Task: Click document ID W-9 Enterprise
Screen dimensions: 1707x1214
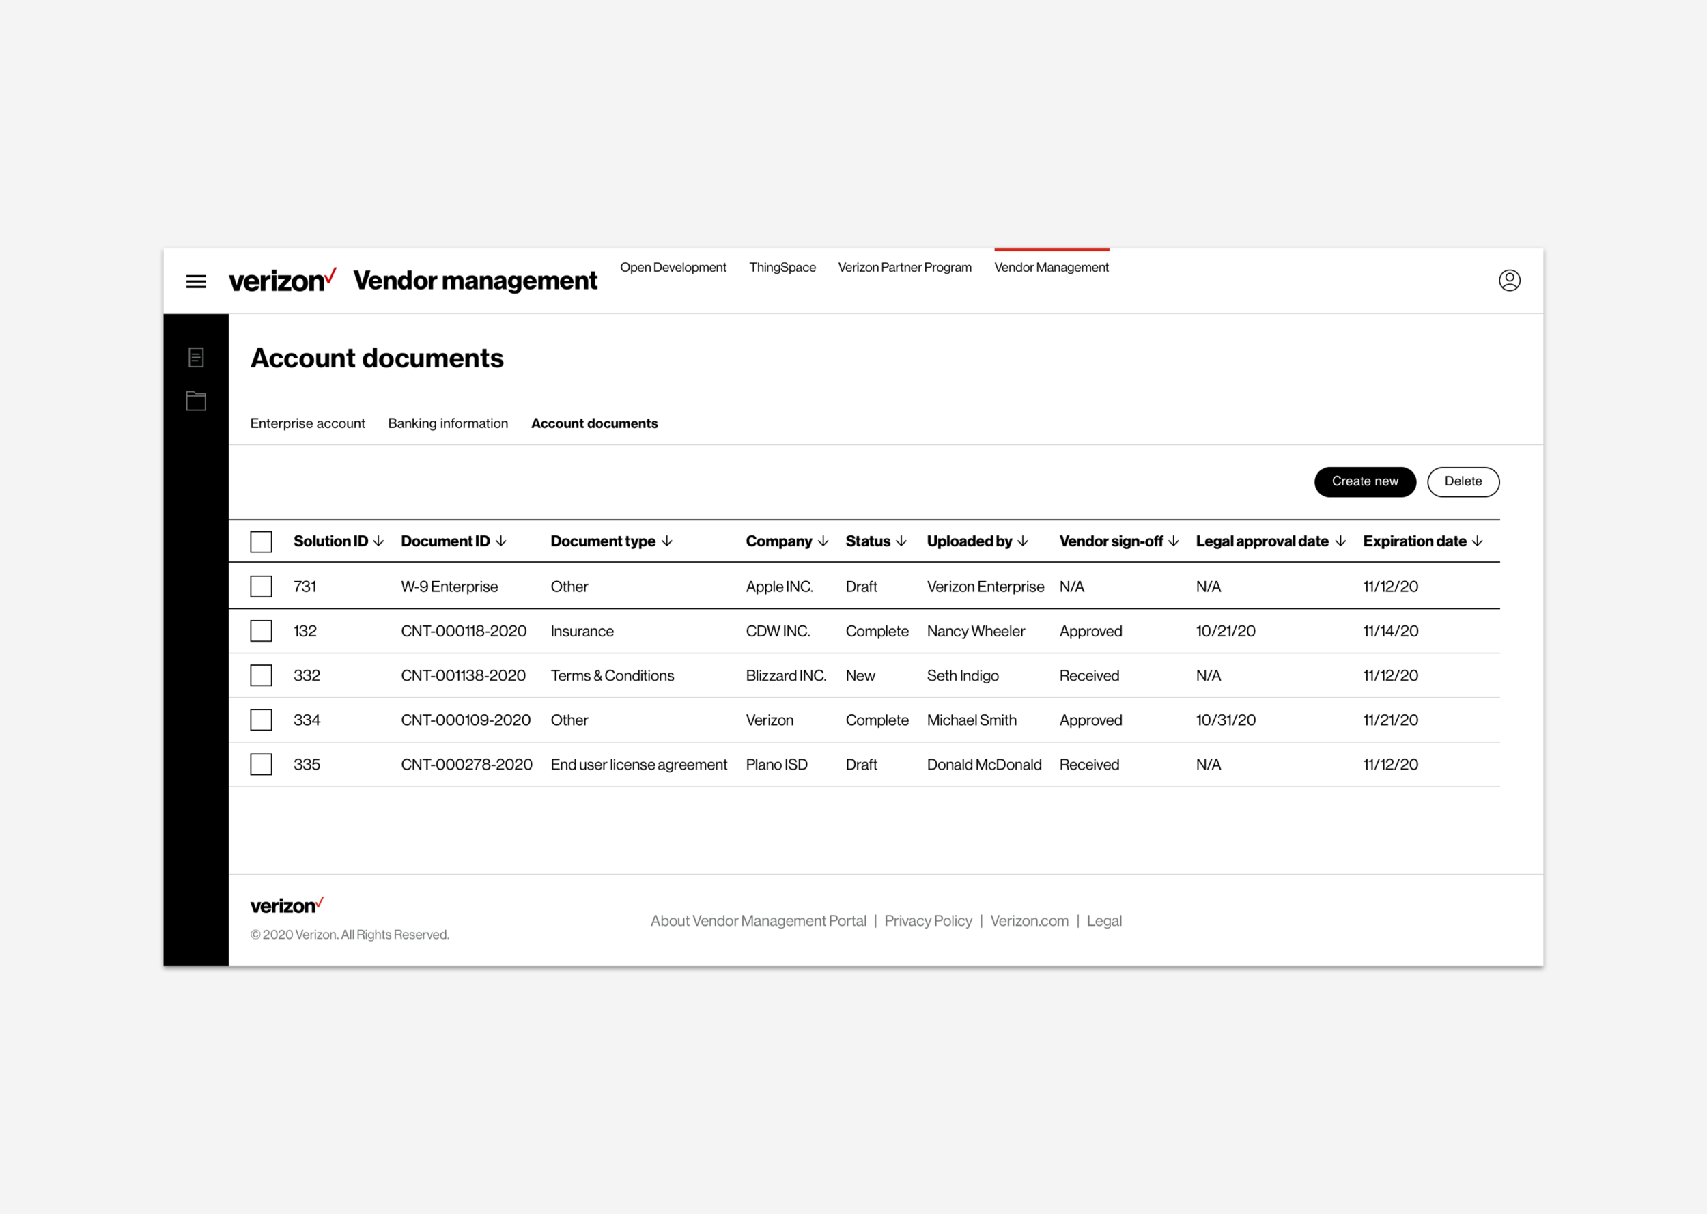Action: point(449,587)
